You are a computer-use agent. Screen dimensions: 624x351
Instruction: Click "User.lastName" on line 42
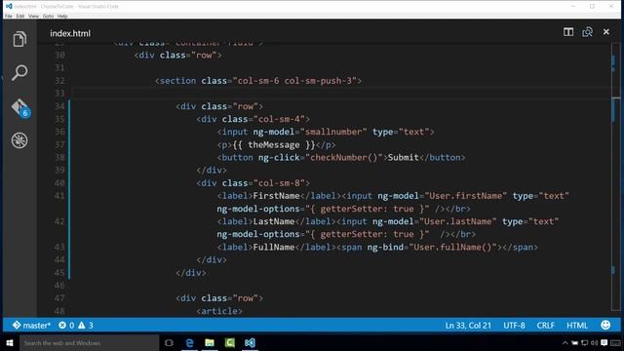point(458,221)
